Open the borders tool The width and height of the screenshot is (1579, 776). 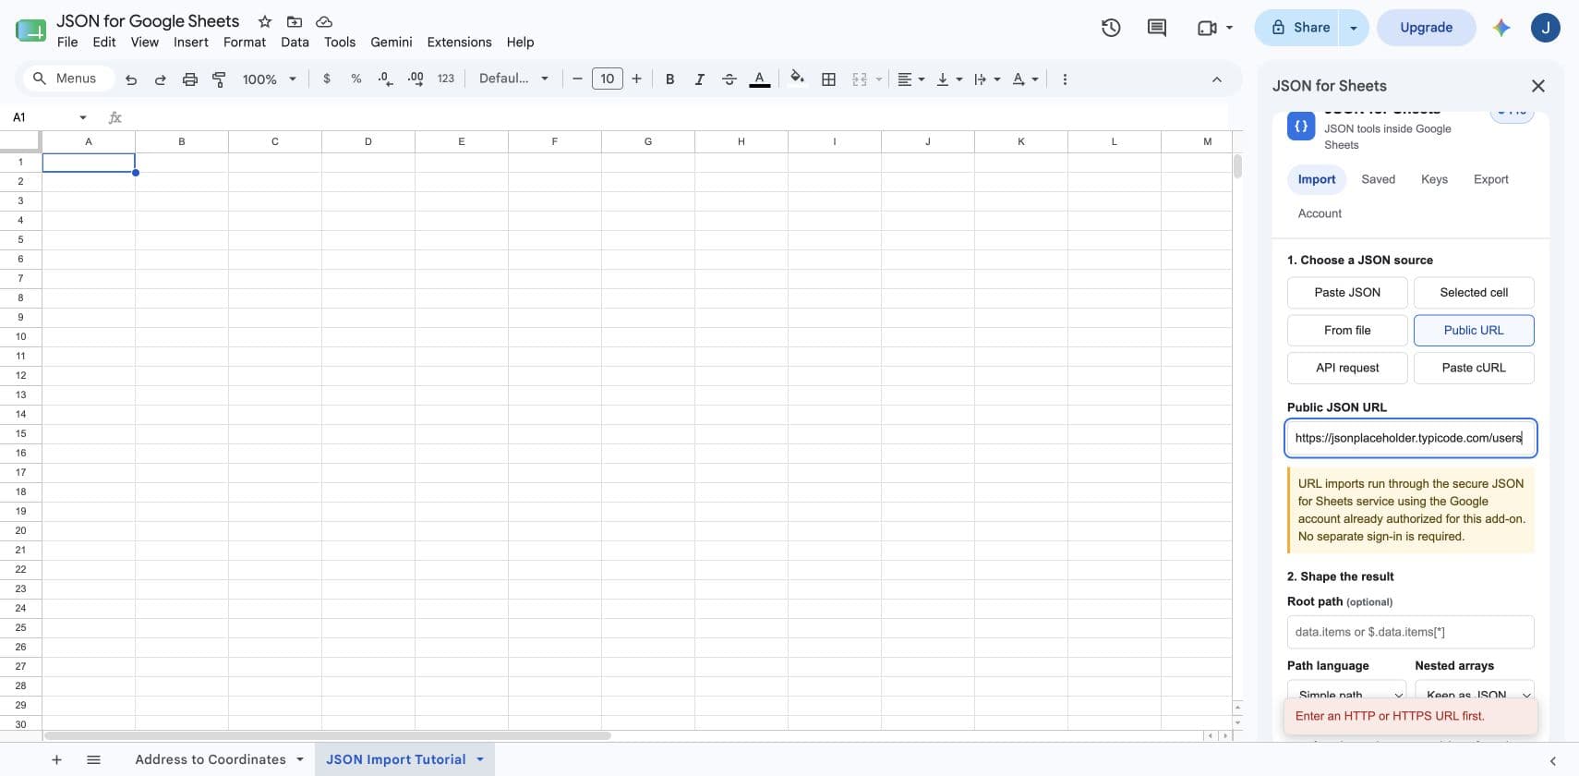(x=829, y=79)
